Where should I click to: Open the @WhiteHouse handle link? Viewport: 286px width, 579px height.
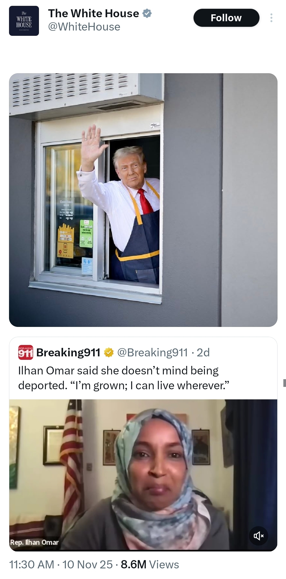84,27
